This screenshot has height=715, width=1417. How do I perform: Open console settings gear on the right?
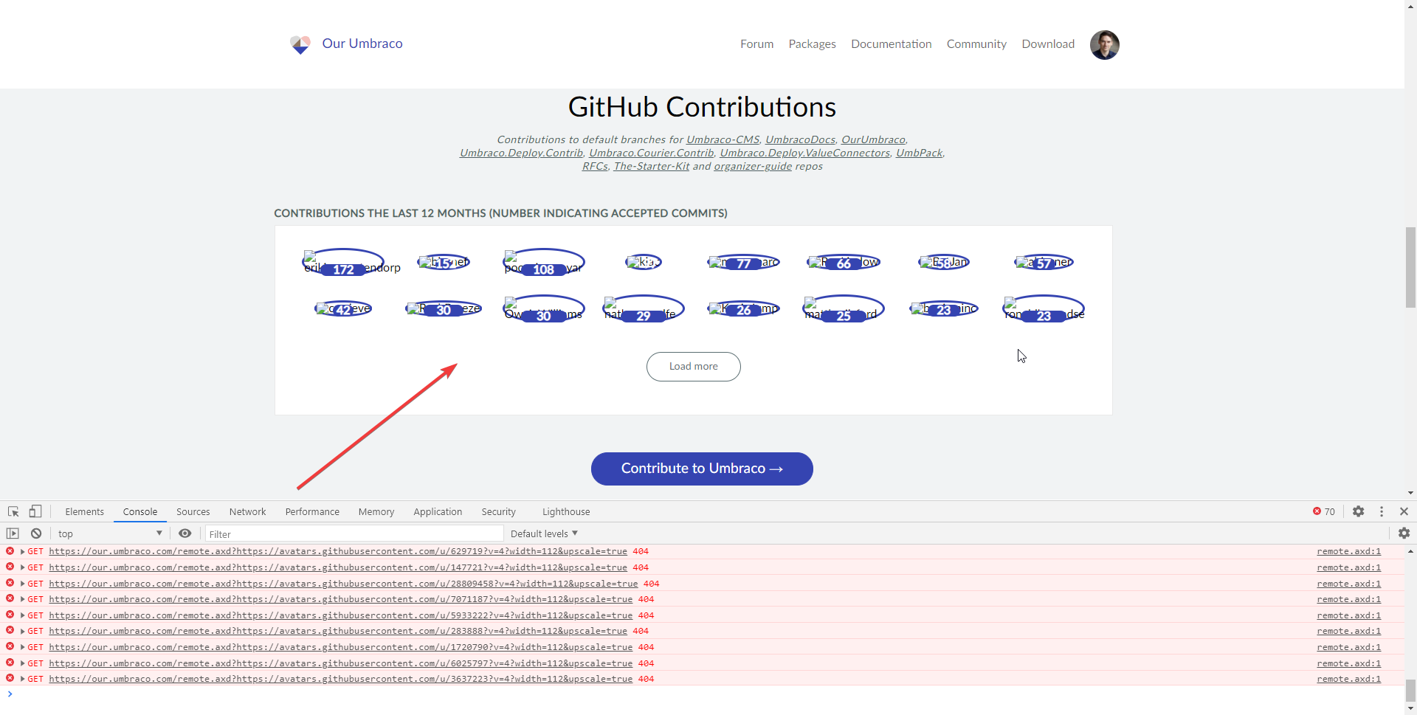1404,533
